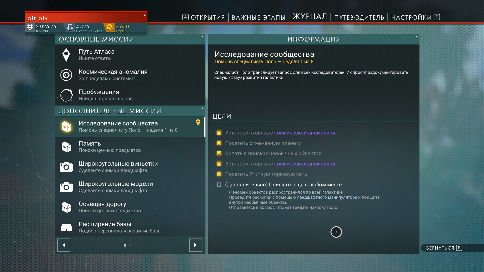Select the first page indicator dot
The width and height of the screenshot is (484, 272).
pyautogui.click(x=125, y=245)
